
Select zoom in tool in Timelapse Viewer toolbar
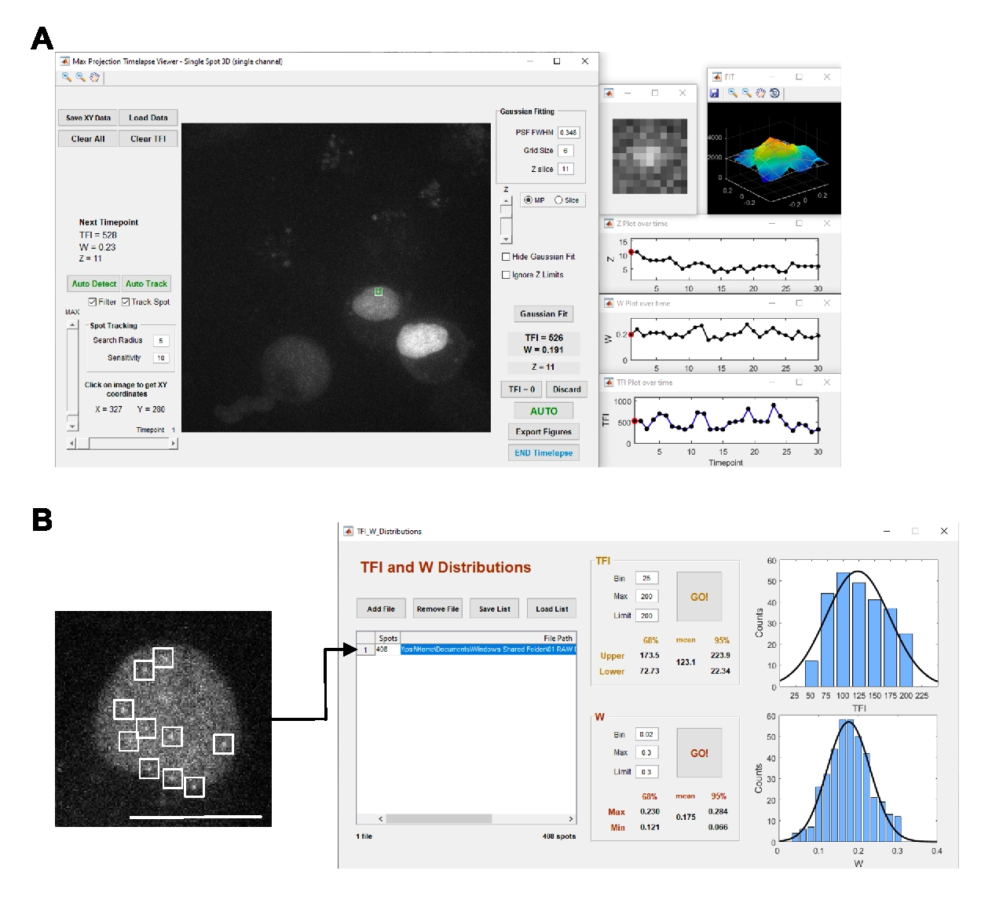(67, 77)
